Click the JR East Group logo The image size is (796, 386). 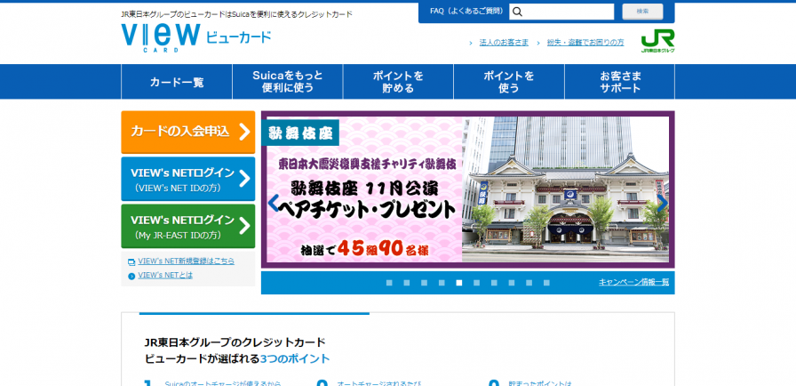(657, 41)
